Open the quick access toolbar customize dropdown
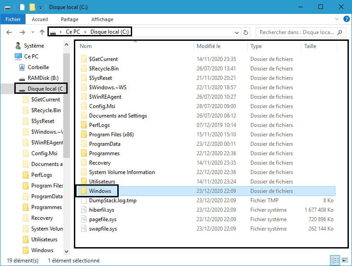Screen dimensions: 352x266 tap(40, 8)
